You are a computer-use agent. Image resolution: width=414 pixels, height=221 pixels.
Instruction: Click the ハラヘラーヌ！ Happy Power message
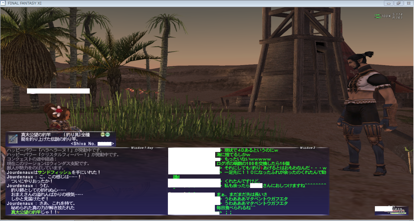click(55, 150)
